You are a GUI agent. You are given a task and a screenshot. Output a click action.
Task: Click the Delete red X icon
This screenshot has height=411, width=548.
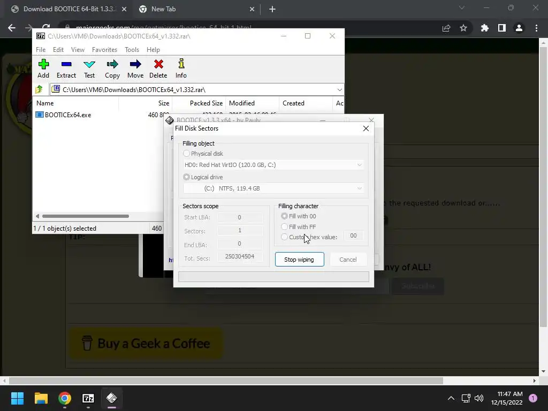point(158,64)
